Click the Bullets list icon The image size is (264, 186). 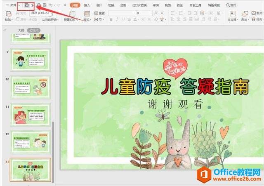click(173, 13)
